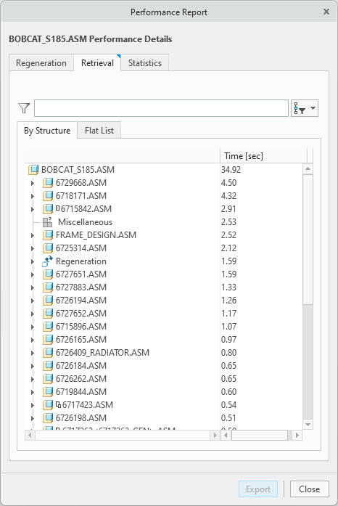The image size is (338, 506).
Task: Expand the Regeneration tree node
Action: point(32,261)
